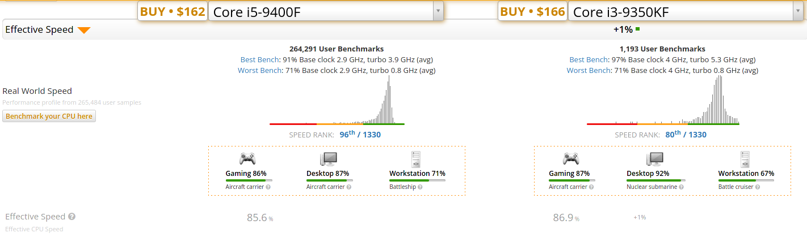
Task: Click the 86.9 % effective speed value
Action: (566, 217)
